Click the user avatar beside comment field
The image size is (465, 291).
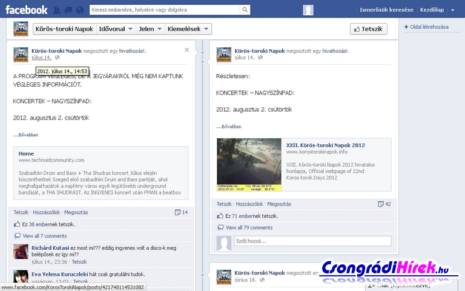pyautogui.click(x=224, y=244)
